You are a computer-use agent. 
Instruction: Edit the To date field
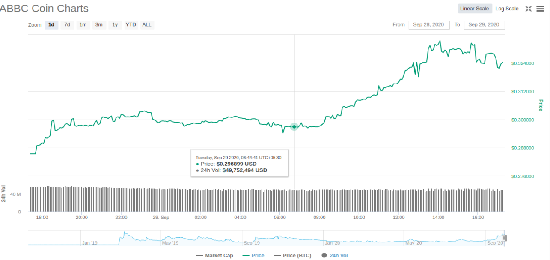click(x=484, y=25)
